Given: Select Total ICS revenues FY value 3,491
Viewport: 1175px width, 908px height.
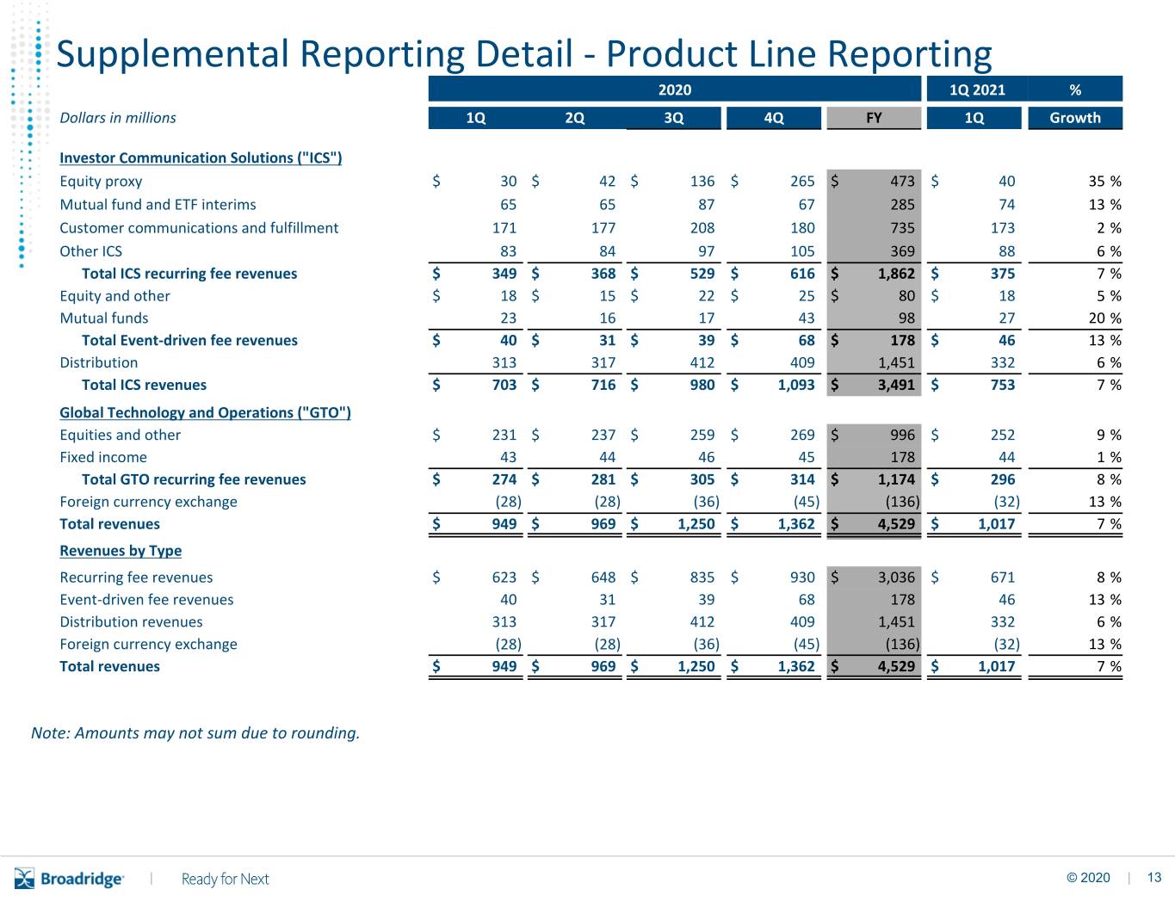Looking at the screenshot, I should click(896, 385).
